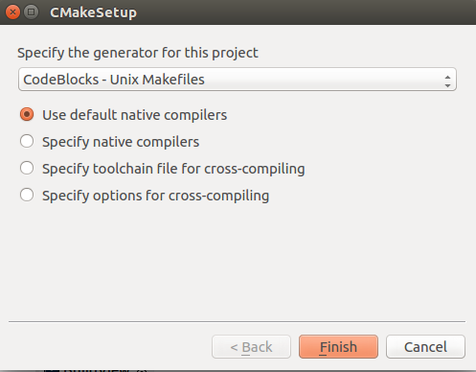Click the horizontal separator line above the buttons
Image resolution: width=476 pixels, height=372 pixels.
(x=237, y=321)
